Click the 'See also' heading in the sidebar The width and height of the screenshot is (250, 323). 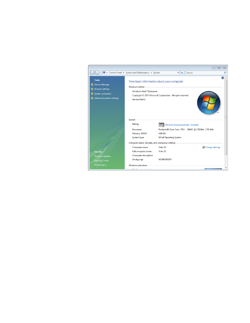point(98,152)
